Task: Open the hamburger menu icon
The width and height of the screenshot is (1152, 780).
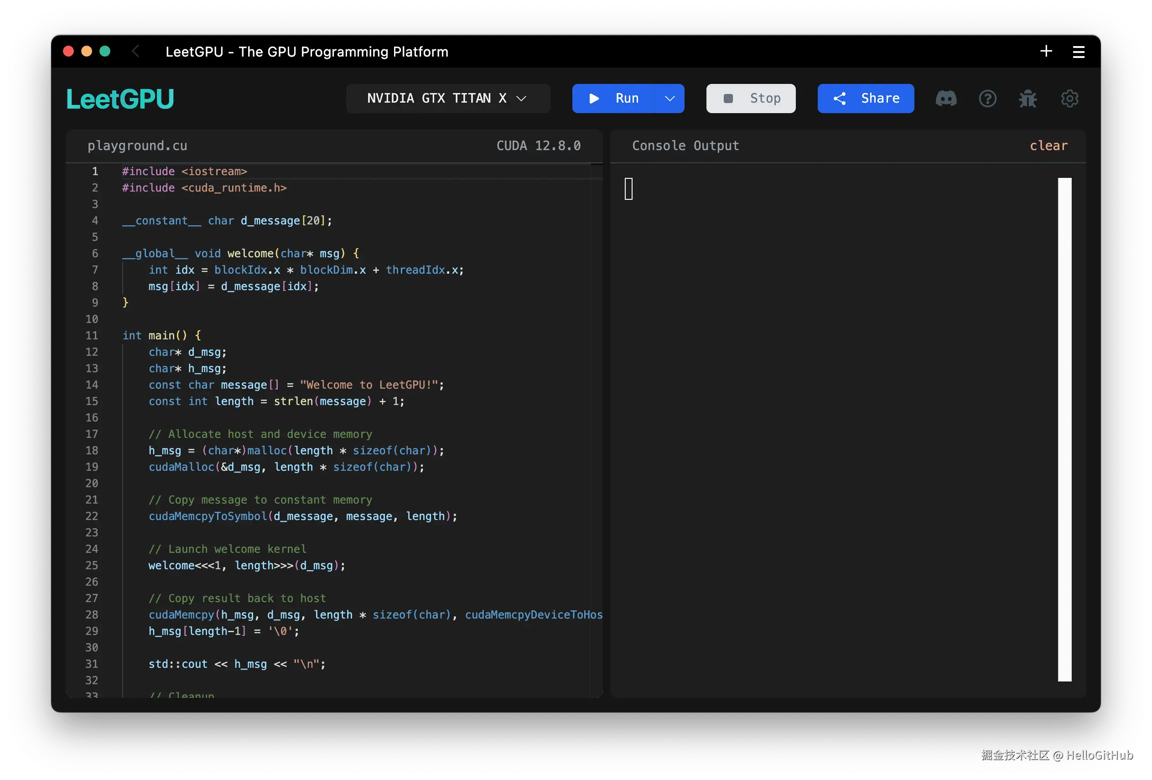Action: click(1079, 52)
